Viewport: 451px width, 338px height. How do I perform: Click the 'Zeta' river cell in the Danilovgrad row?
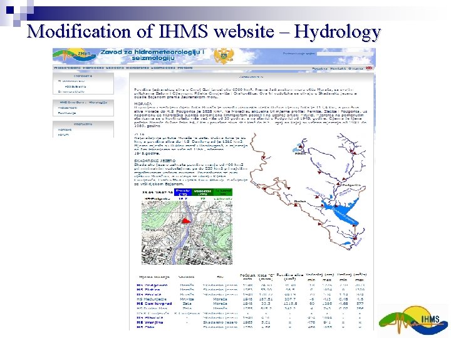pyautogui.click(x=187, y=304)
